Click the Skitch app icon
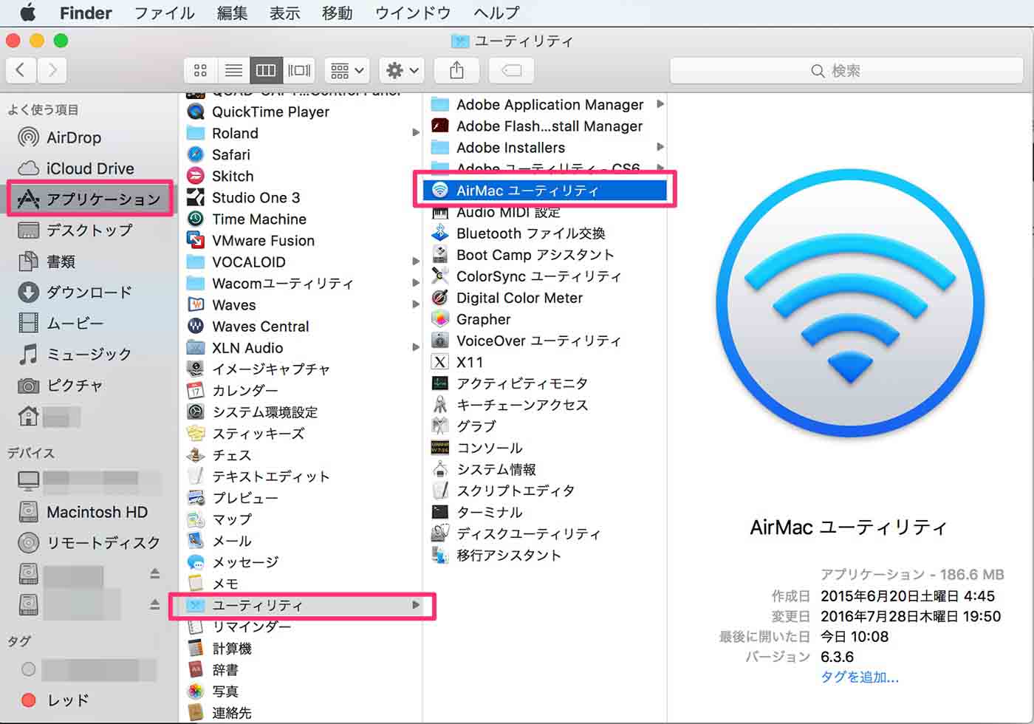This screenshot has width=1034, height=724. point(196,176)
